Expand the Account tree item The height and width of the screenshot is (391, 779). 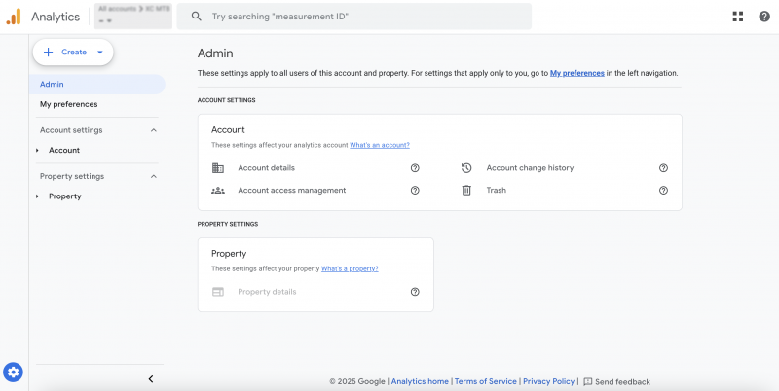[x=37, y=151]
